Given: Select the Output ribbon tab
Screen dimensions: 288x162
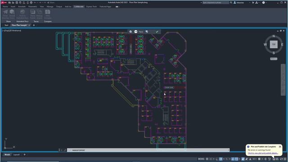Looking at the screenshot, I should coord(59,7).
